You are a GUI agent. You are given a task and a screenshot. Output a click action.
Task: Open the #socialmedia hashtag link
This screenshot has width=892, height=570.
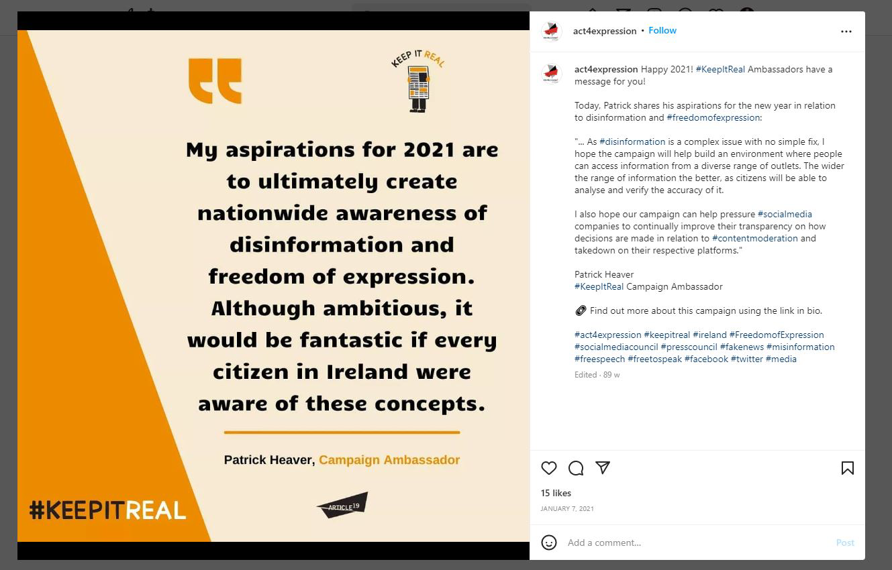tap(785, 214)
